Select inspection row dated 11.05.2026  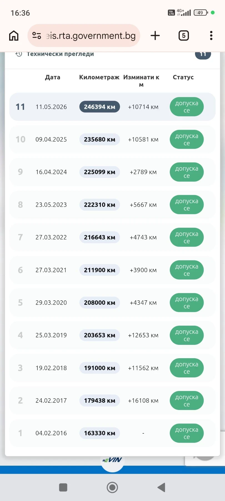click(x=112, y=107)
